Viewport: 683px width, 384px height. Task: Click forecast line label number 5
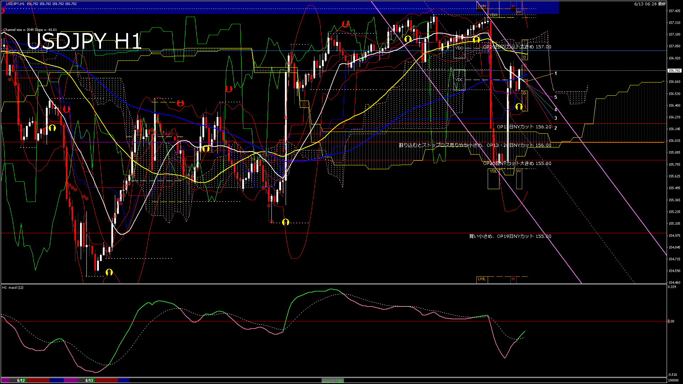click(x=556, y=97)
